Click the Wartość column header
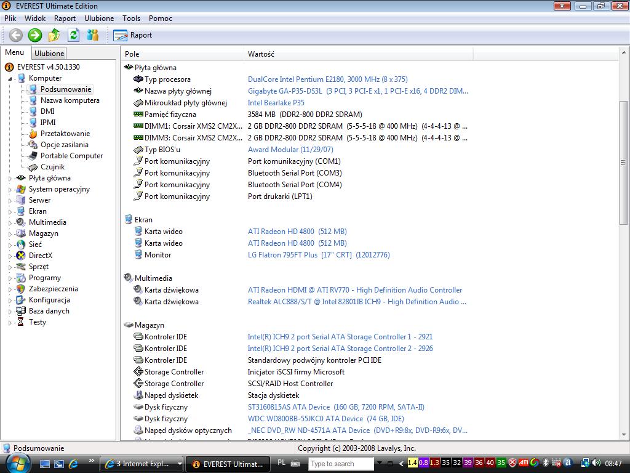This screenshot has width=630, height=473. pos(261,54)
